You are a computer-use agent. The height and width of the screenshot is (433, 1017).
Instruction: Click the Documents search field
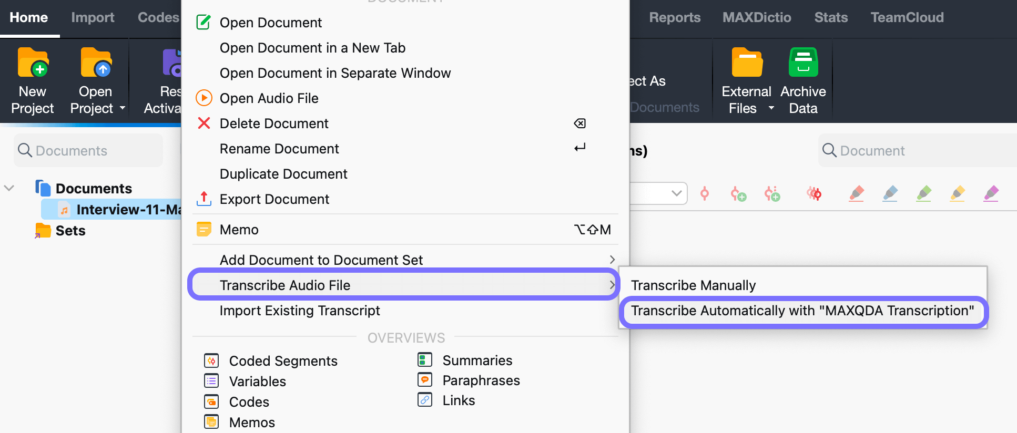(88, 150)
